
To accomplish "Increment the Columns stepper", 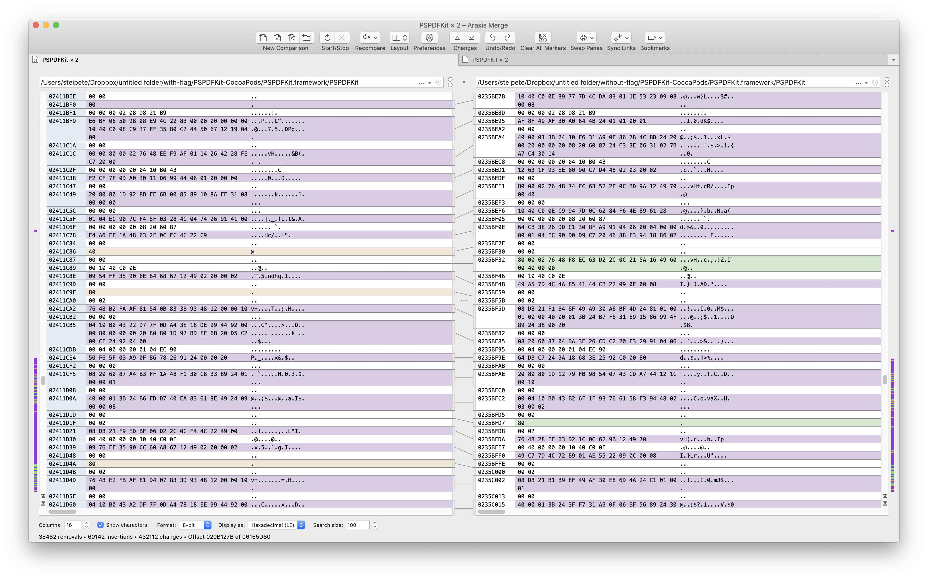I will pyautogui.click(x=86, y=523).
